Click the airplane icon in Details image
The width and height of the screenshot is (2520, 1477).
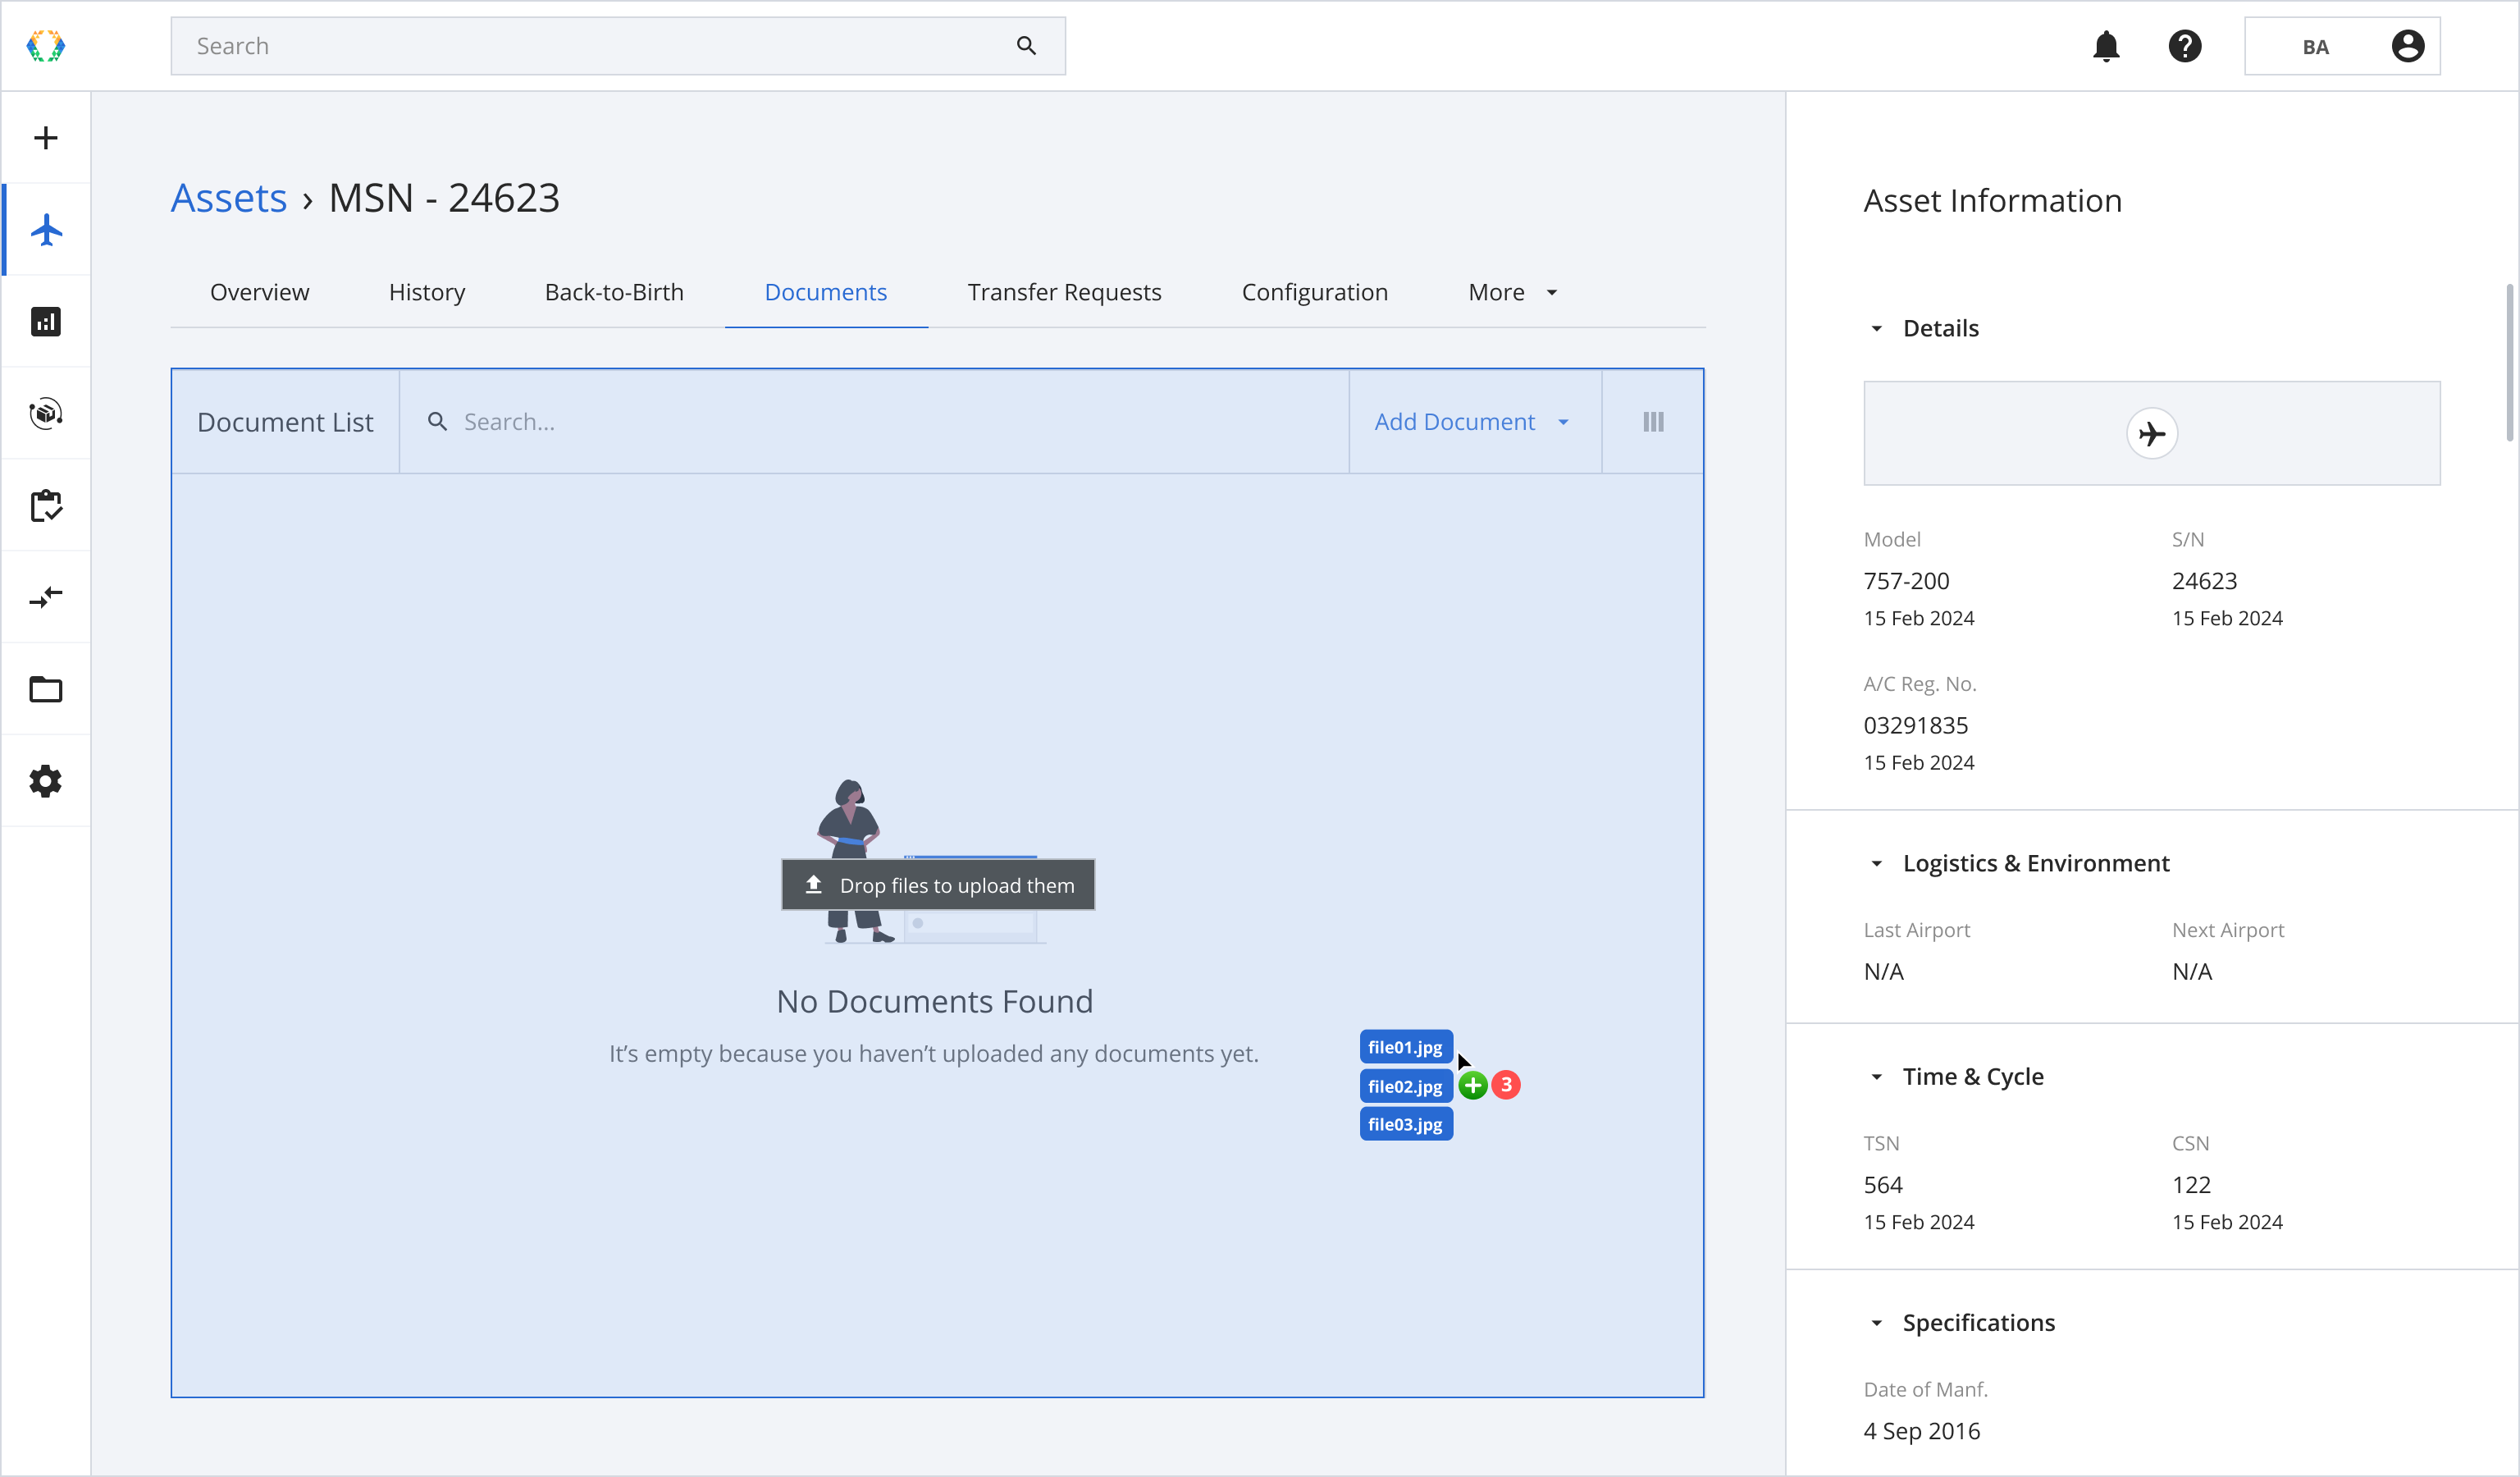click(x=2152, y=434)
